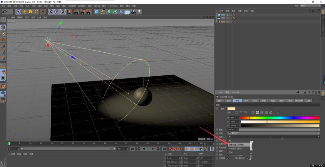The width and height of the screenshot is (325, 167).
Task: Click the Camera object icon
Action: click(x=133, y=12)
